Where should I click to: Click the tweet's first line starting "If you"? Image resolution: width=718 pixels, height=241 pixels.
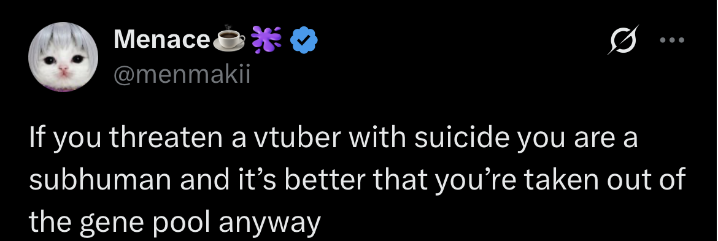(x=333, y=139)
